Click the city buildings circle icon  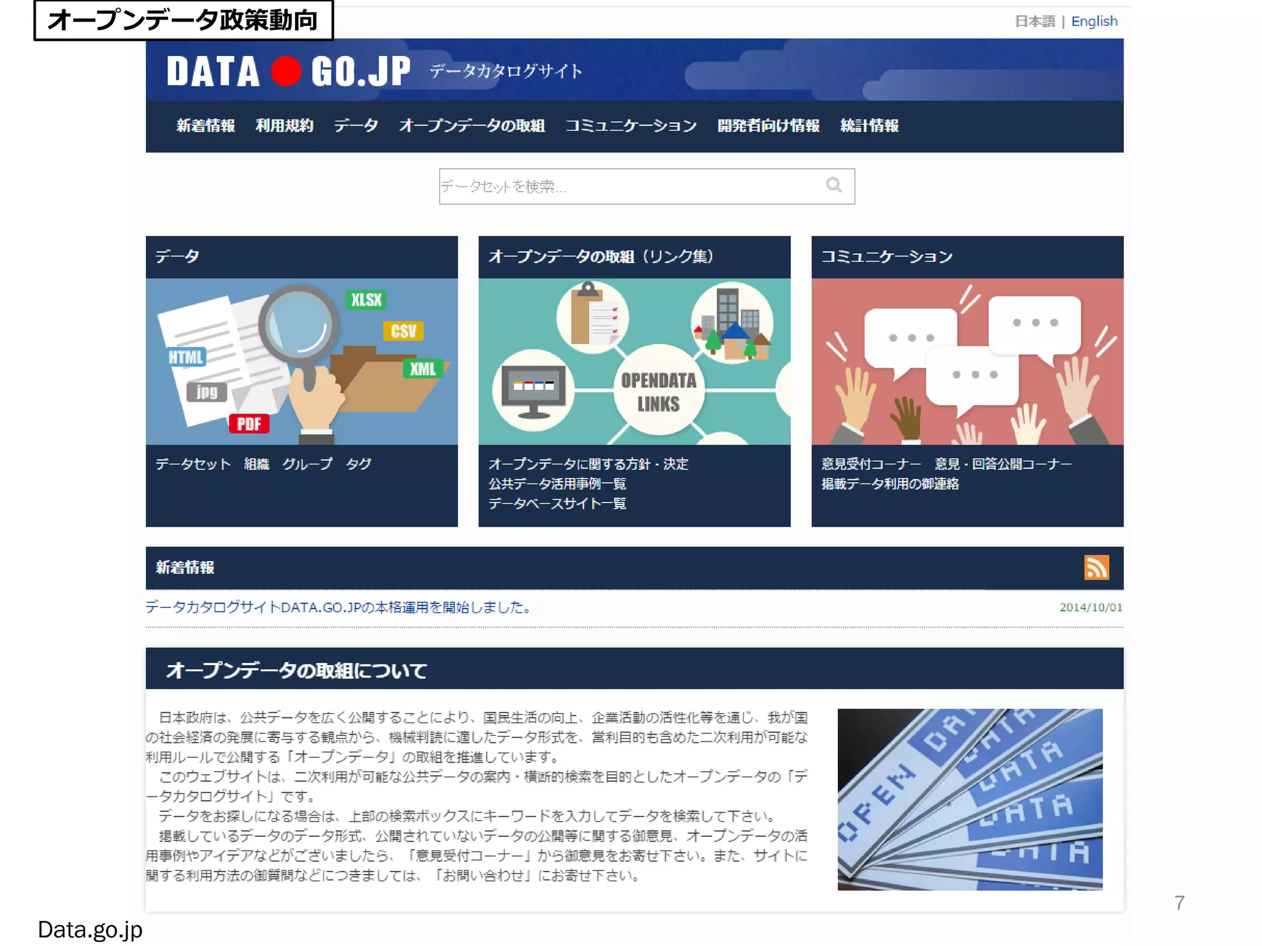point(732,323)
